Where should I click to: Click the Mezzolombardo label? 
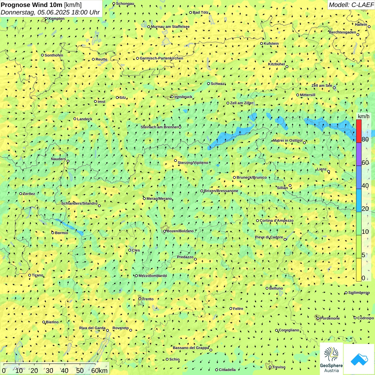[x=153, y=276]
